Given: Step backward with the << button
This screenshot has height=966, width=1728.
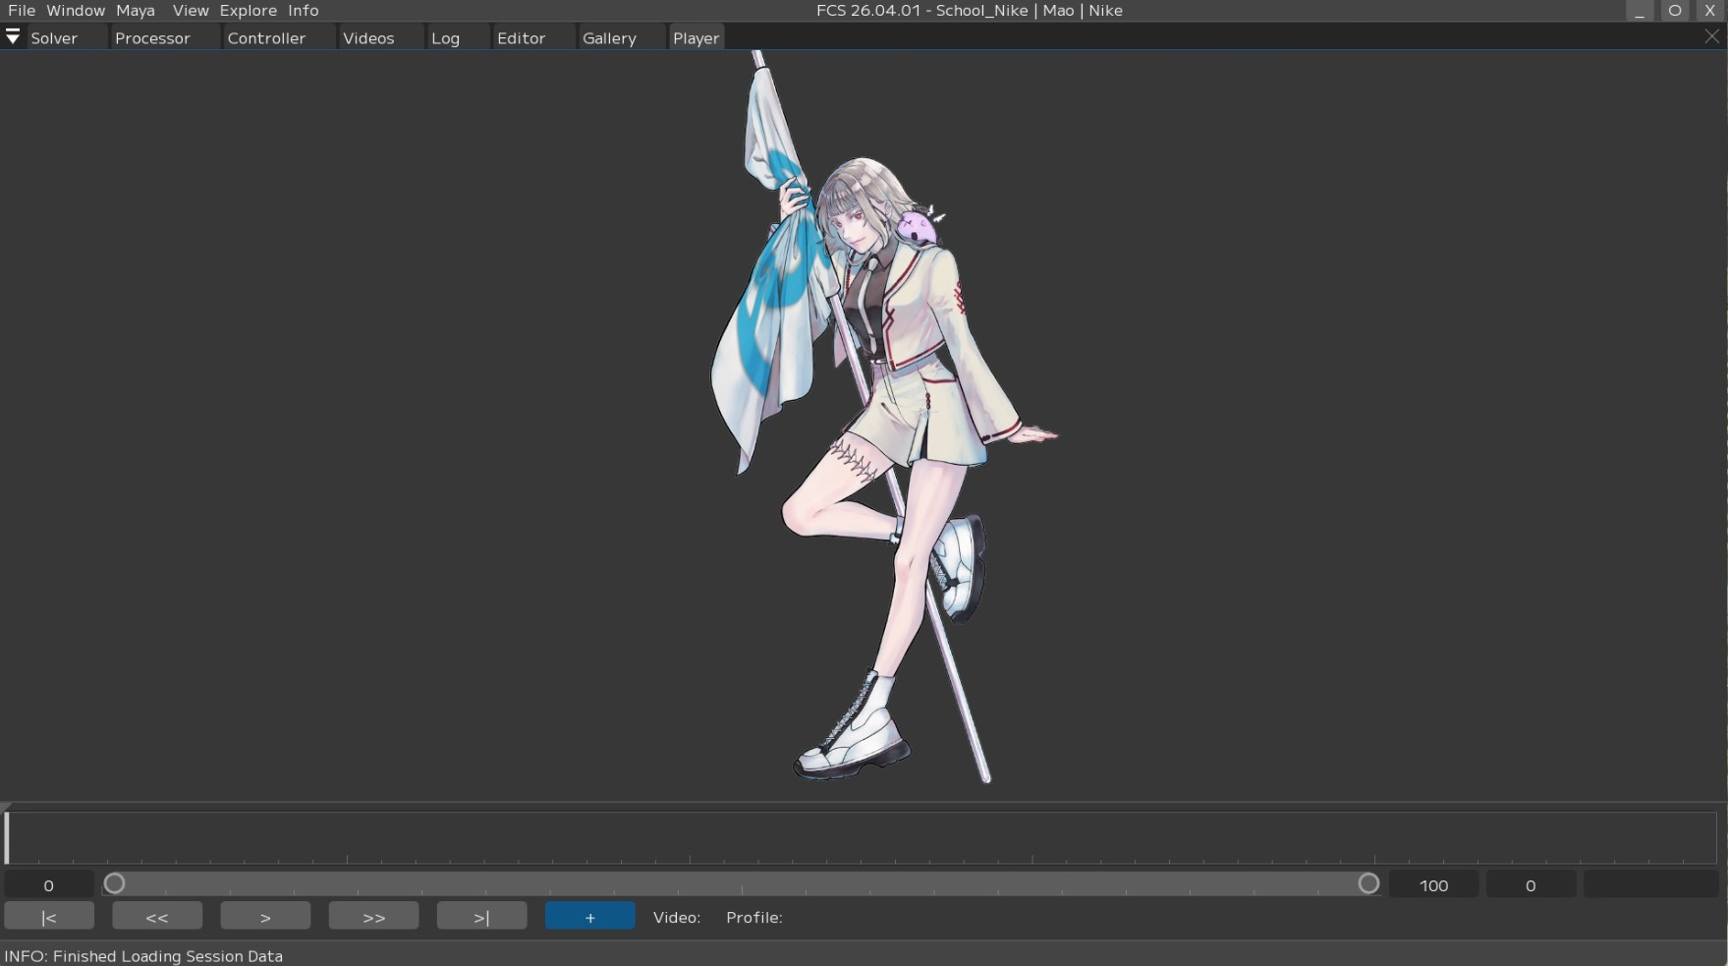Looking at the screenshot, I should (x=157, y=917).
